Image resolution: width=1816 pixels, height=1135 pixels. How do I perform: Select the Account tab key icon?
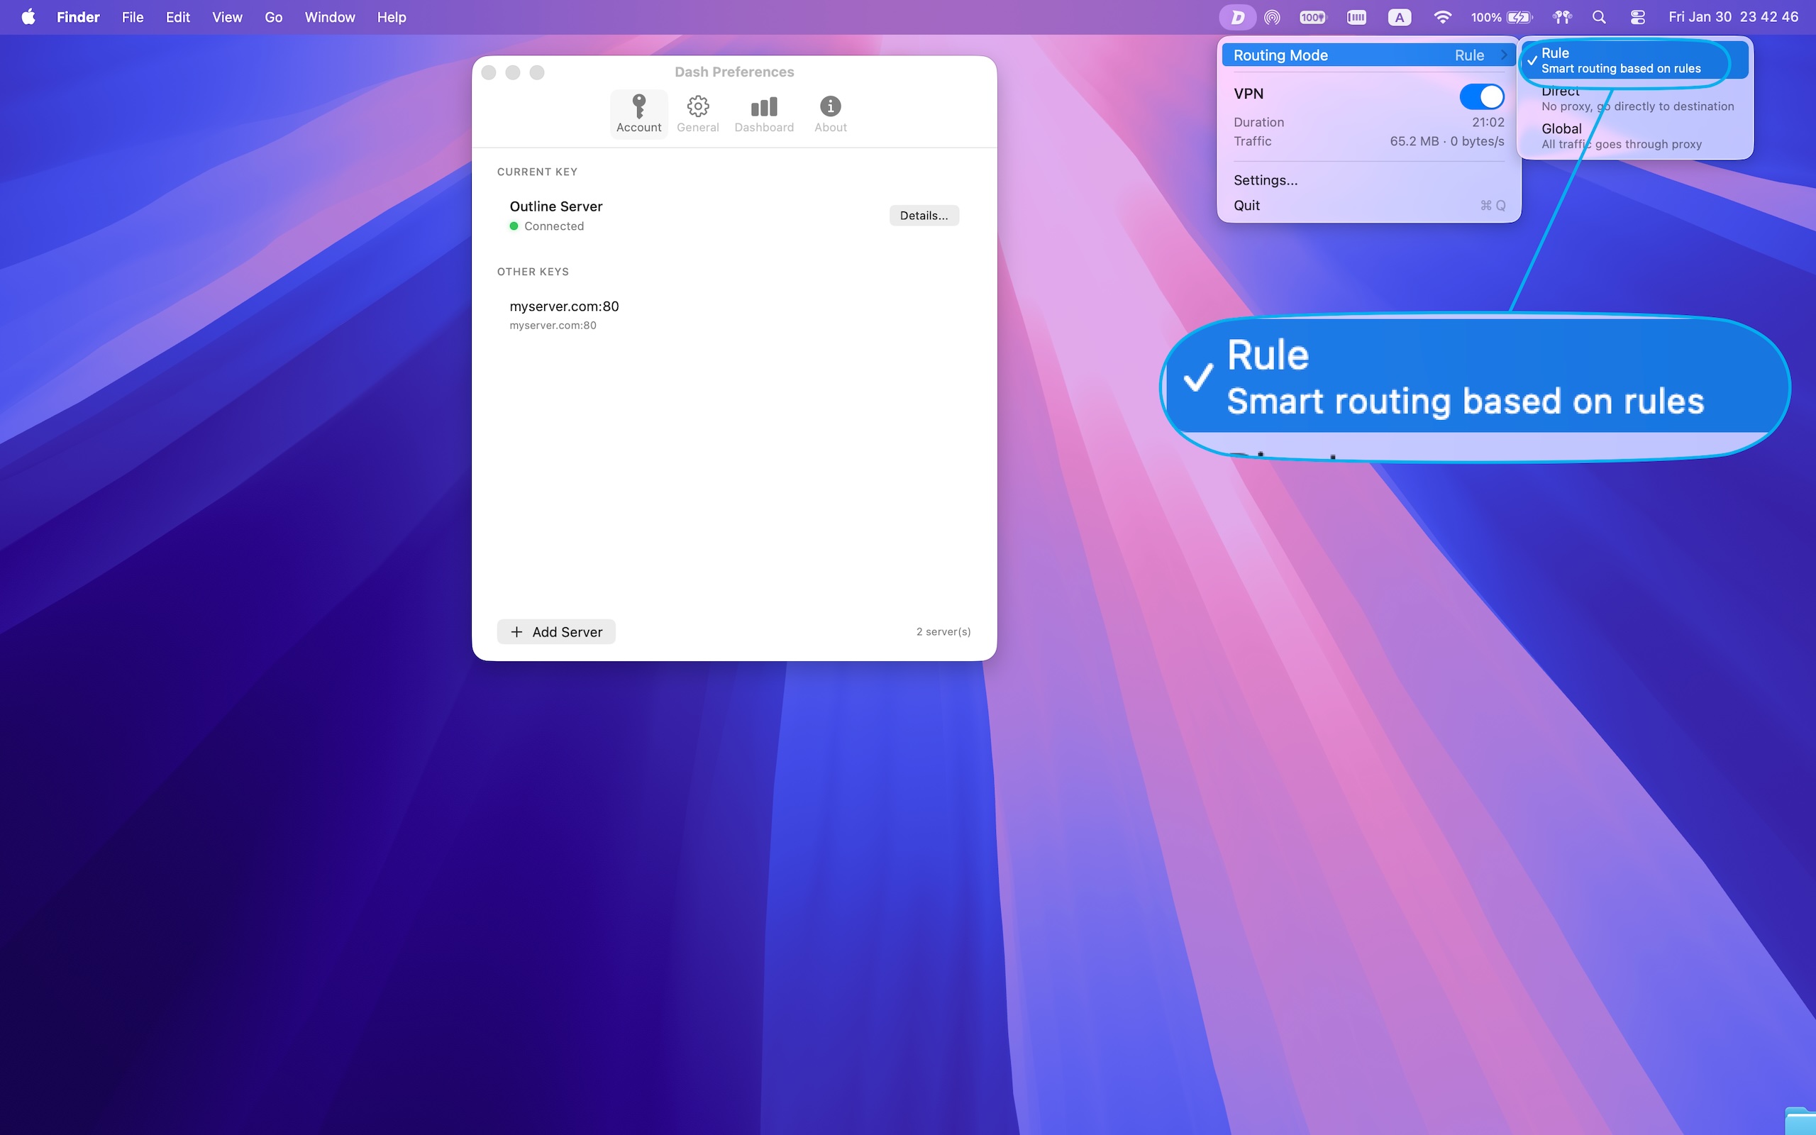[638, 106]
